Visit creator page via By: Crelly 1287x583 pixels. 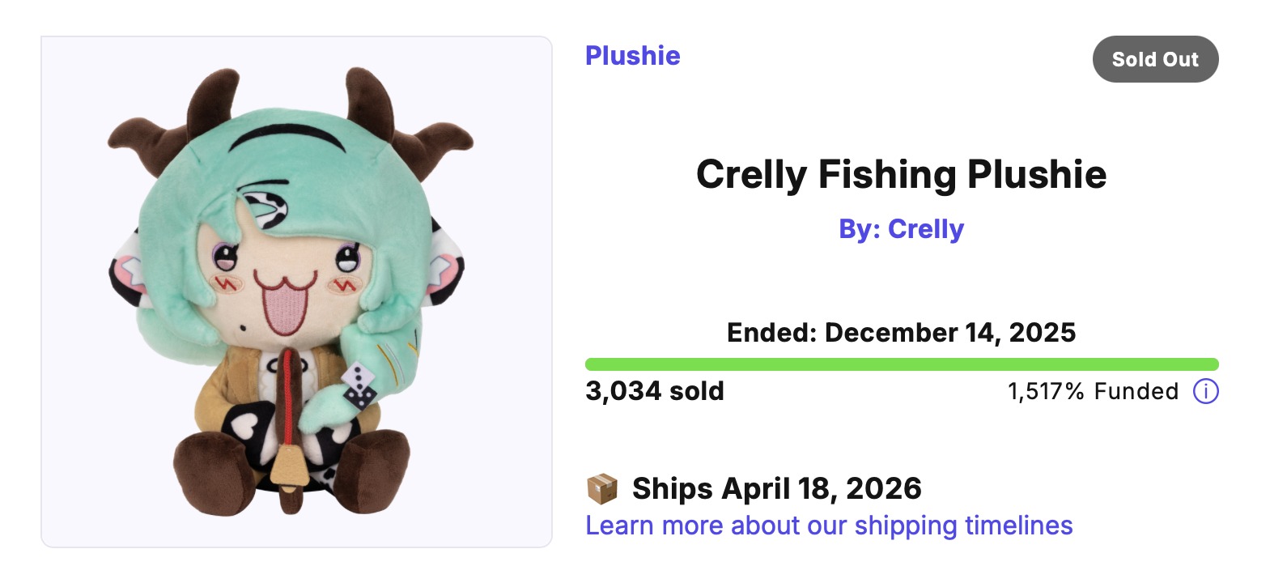click(901, 229)
